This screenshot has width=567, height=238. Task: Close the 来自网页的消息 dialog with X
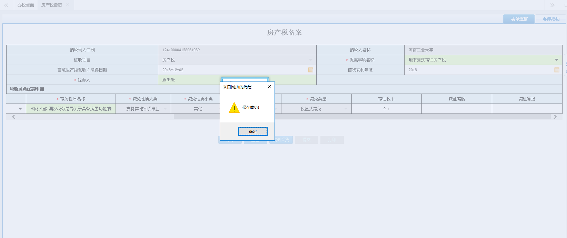click(x=269, y=87)
